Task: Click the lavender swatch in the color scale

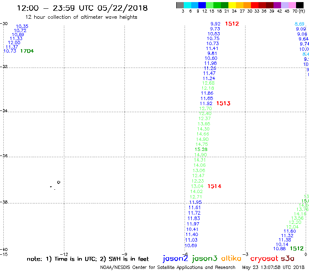Action: click(x=284, y=5)
